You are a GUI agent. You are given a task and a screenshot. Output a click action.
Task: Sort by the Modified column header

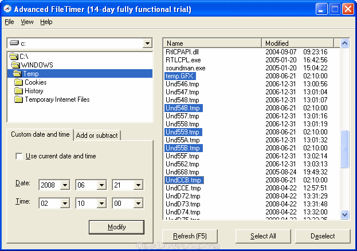tap(297, 43)
